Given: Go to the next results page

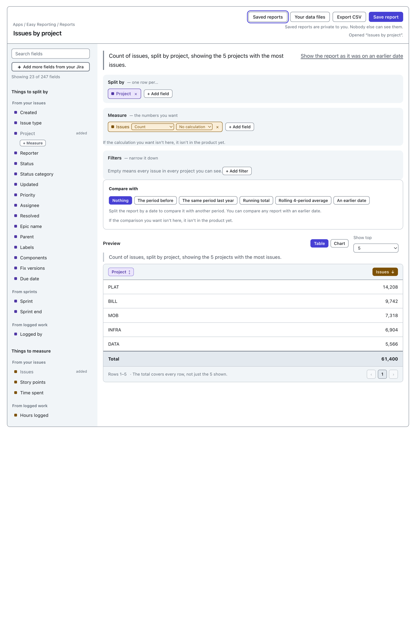Looking at the screenshot, I should click(x=393, y=374).
